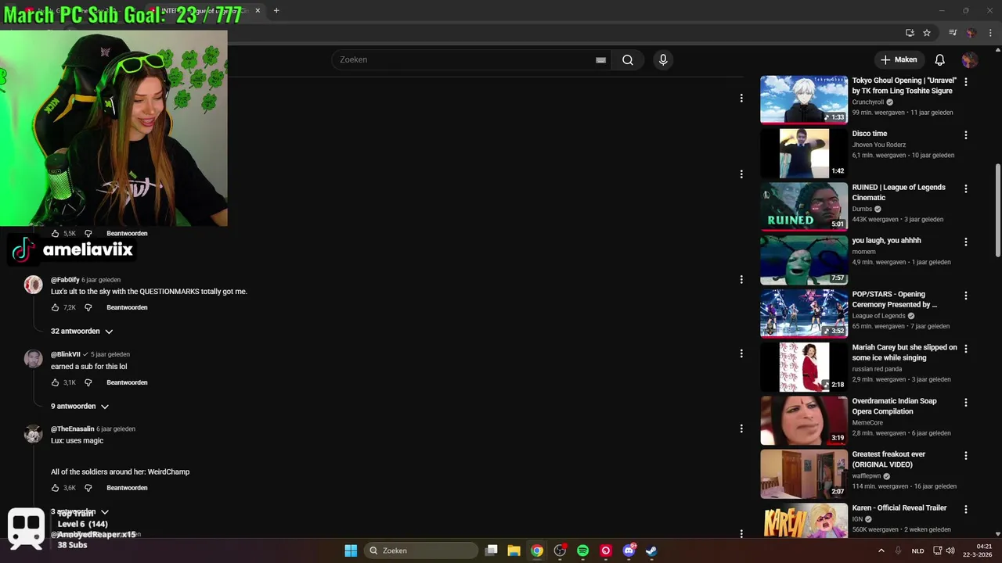Open Chrome profile avatar in toolbar

971,33
